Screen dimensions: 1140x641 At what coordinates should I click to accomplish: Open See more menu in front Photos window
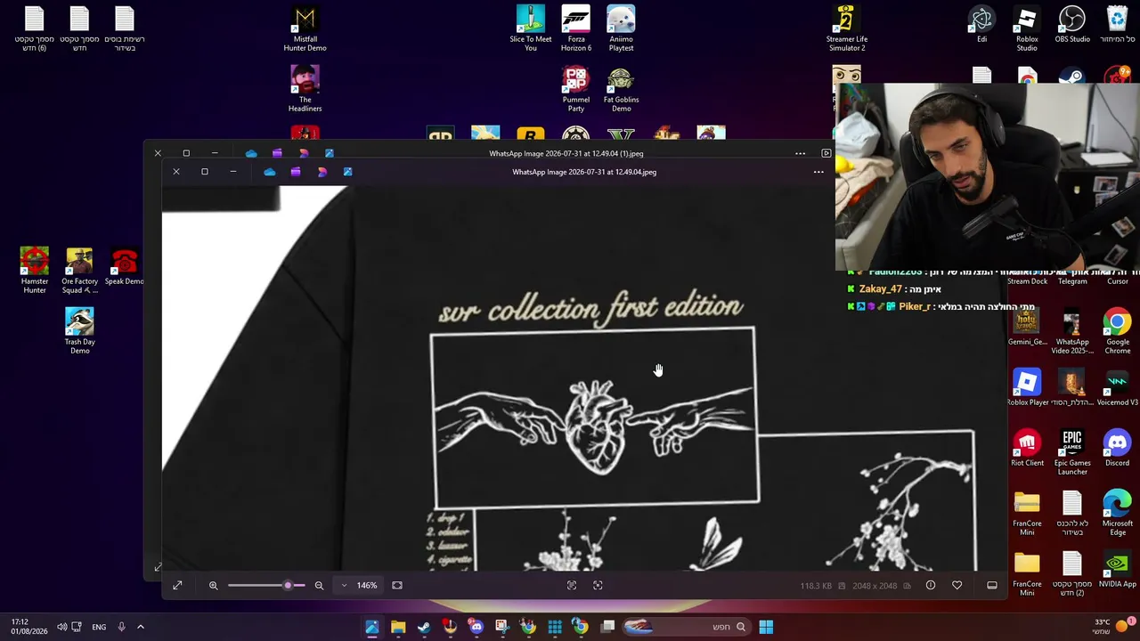click(818, 172)
